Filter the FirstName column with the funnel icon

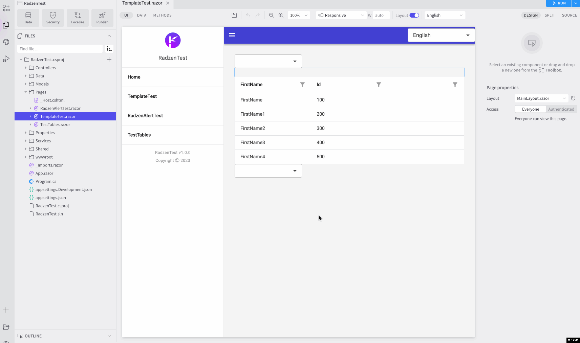[x=302, y=85]
